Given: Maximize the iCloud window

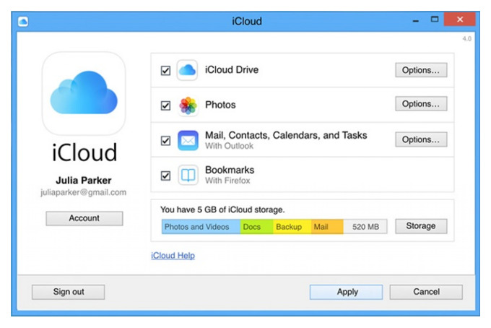Looking at the screenshot, I should (x=435, y=20).
